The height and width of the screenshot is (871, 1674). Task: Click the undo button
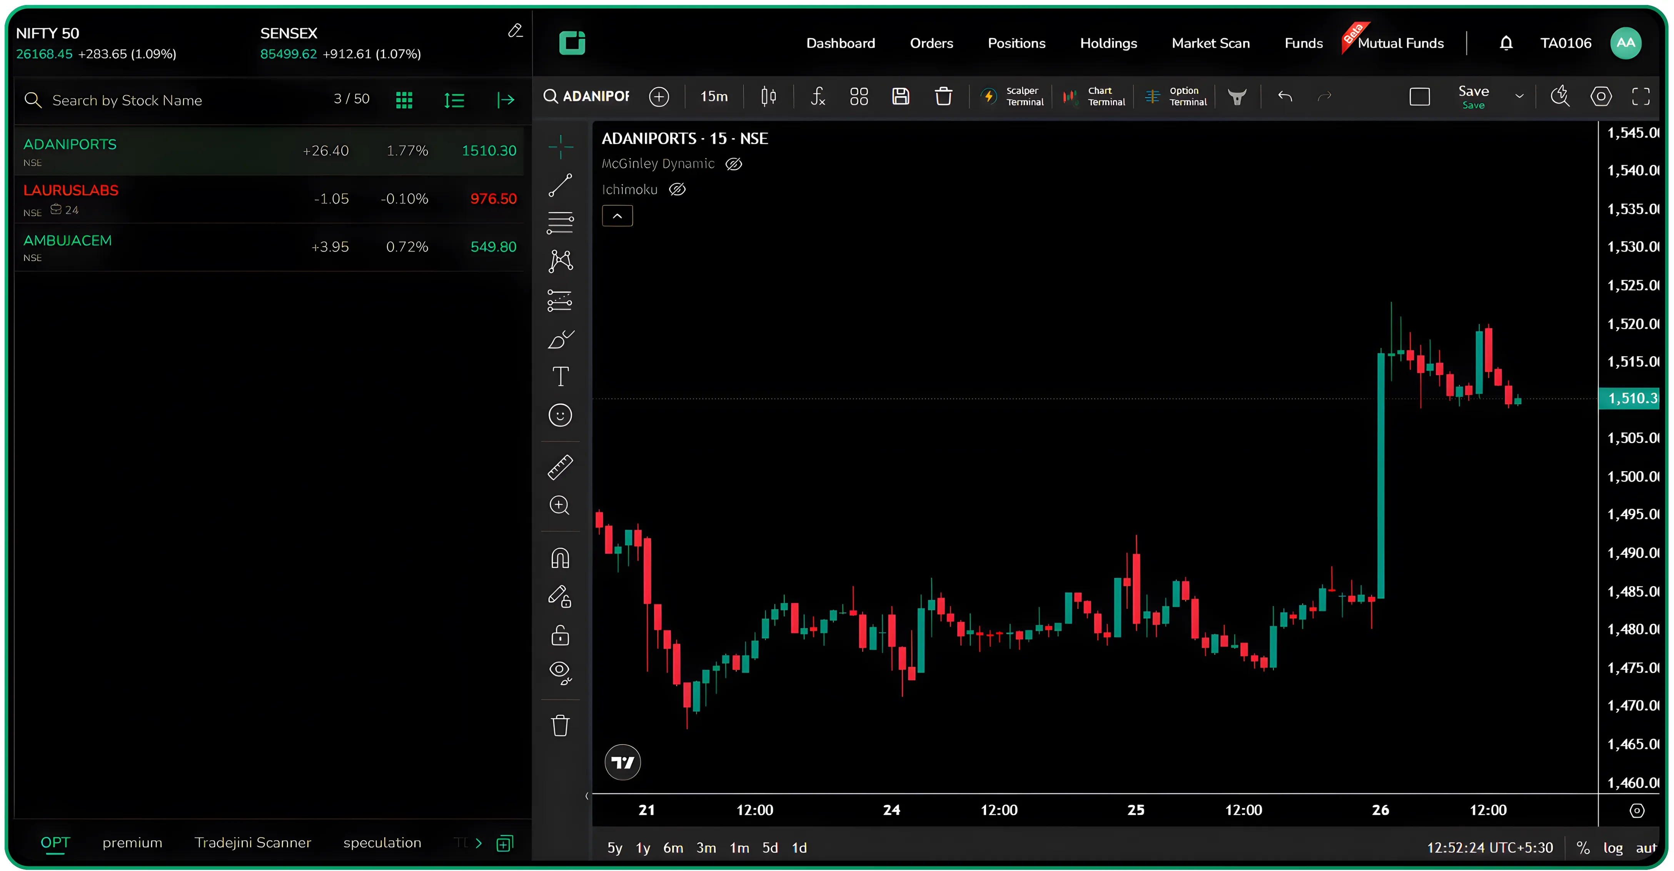(1285, 96)
